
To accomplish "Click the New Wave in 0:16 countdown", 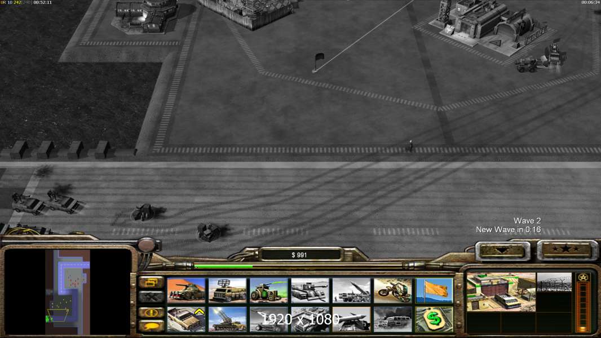I will click(x=508, y=230).
